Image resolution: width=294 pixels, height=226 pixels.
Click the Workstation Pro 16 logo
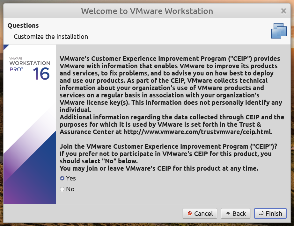30,68
